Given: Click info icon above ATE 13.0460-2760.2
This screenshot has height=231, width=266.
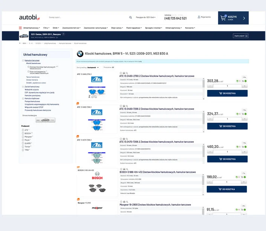Looking at the screenshot, I should [x=121, y=73].
